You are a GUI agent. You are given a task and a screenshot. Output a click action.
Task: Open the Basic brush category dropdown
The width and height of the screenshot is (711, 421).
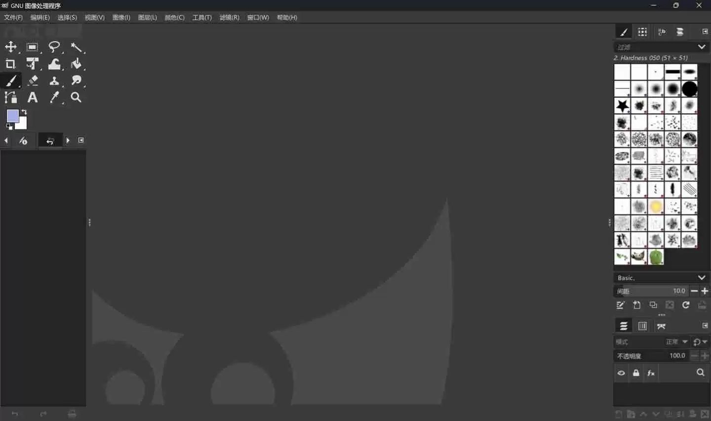tap(702, 277)
